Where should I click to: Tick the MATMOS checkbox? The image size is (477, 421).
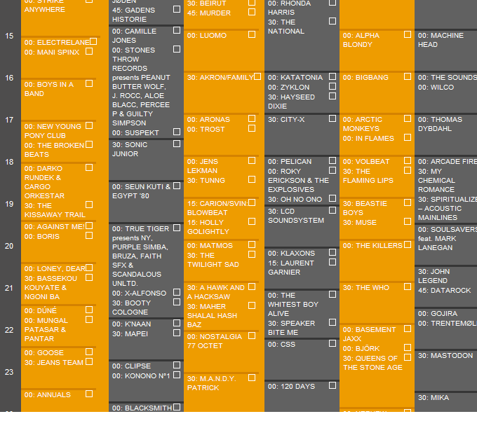pos(252,244)
